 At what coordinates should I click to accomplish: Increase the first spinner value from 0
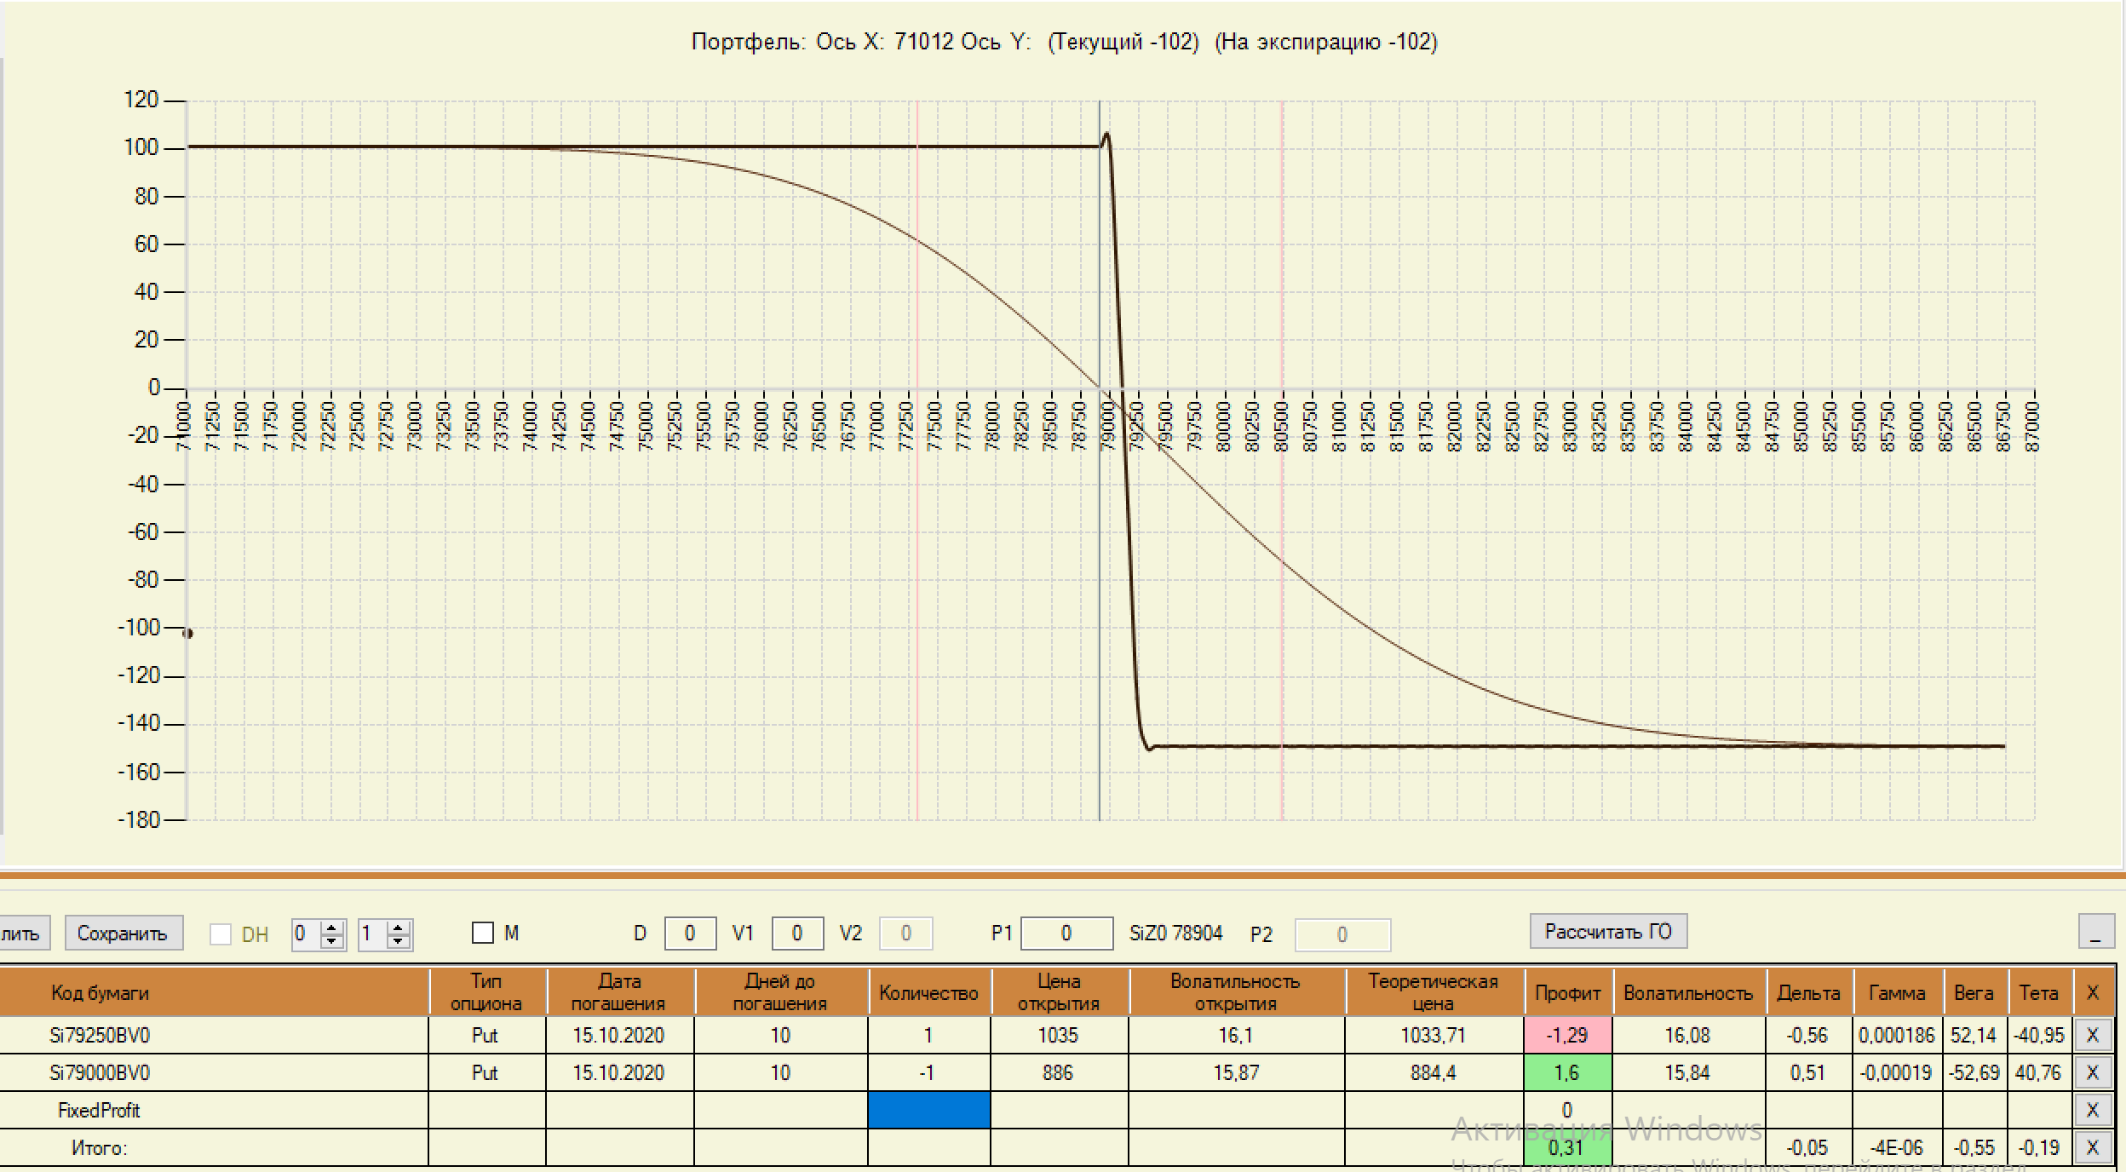(332, 928)
